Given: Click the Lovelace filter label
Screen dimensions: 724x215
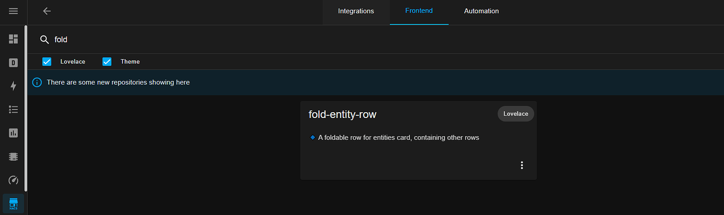Looking at the screenshot, I should point(73,62).
